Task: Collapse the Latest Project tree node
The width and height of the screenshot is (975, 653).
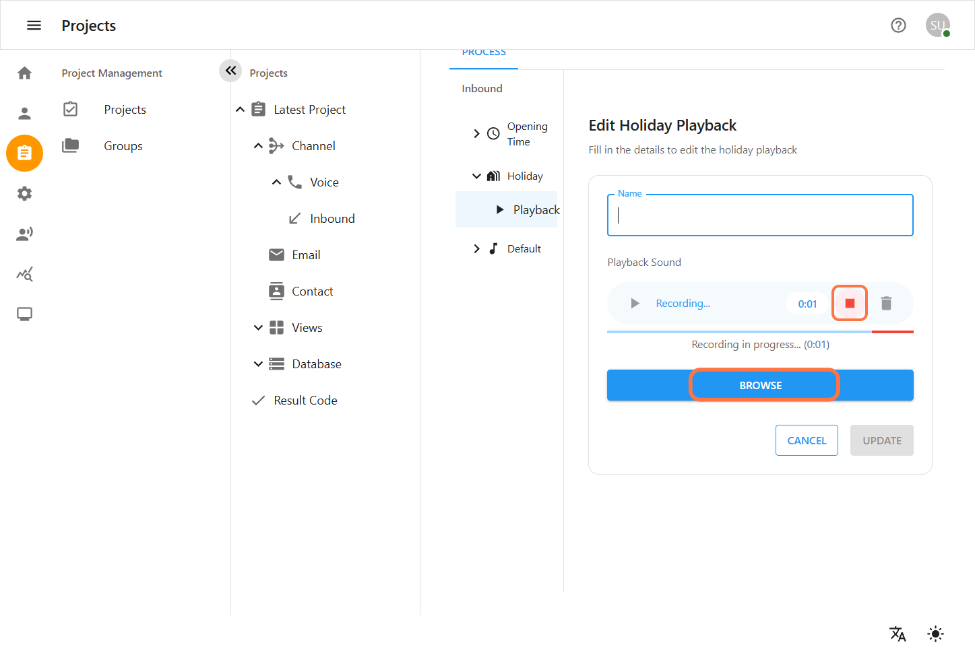Action: pos(241,110)
